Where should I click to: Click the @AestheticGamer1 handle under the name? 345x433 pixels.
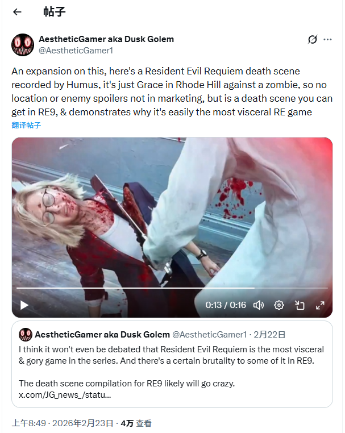coord(76,51)
